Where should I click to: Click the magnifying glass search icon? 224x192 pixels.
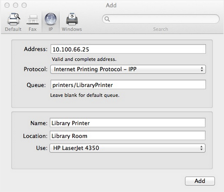pos(107,19)
